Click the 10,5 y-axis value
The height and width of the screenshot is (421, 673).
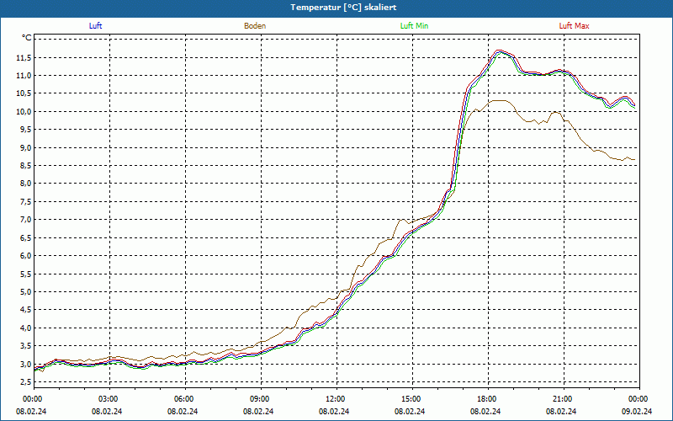[24, 93]
